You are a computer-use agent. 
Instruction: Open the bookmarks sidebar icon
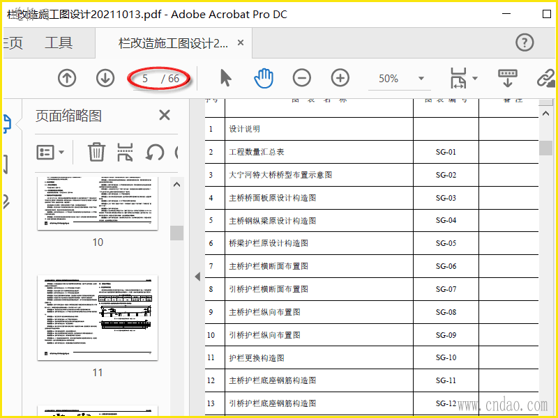(x=6, y=164)
